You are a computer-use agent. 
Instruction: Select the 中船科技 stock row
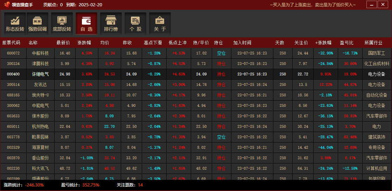[40, 53]
